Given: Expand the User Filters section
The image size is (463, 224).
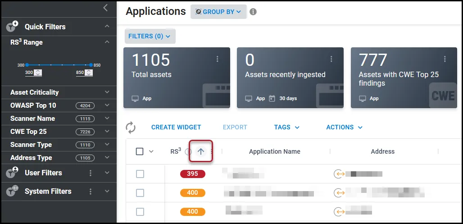Looking at the screenshot, I should coord(107,173).
